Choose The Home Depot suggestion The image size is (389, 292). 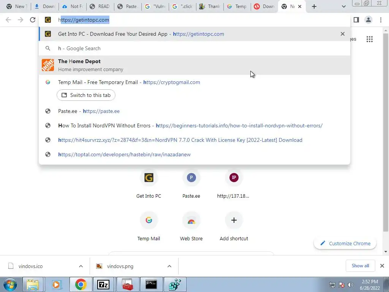click(x=194, y=65)
